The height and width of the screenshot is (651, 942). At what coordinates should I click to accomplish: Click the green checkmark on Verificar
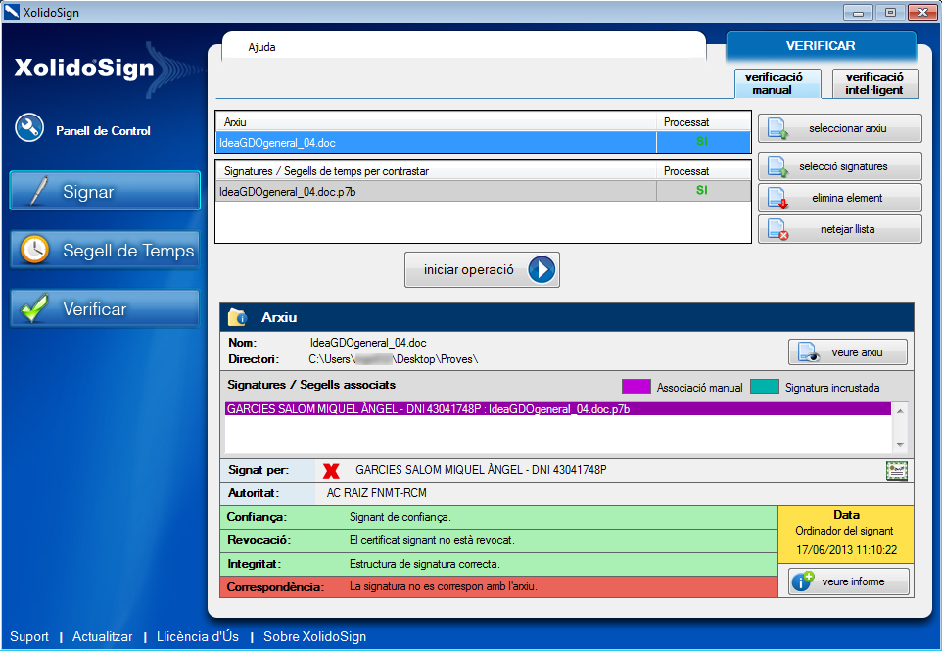click(35, 308)
